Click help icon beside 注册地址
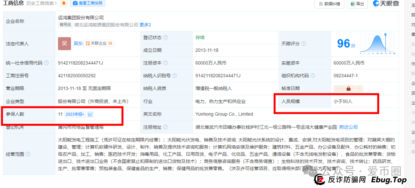The width and height of the screenshot is (415, 188). [x=166, y=127]
